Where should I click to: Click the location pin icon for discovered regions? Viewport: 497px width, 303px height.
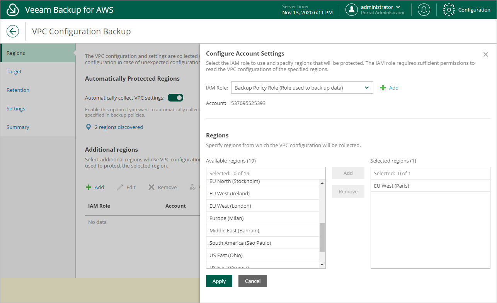click(x=89, y=127)
